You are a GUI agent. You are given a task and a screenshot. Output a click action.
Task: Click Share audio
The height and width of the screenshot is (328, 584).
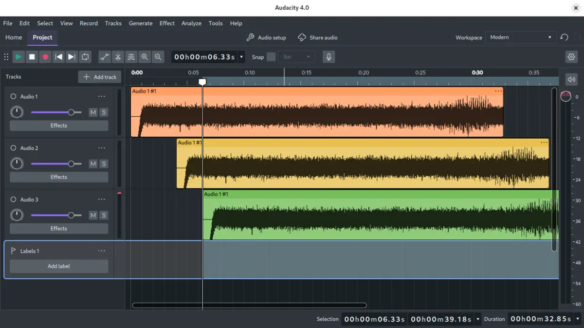[x=318, y=37]
